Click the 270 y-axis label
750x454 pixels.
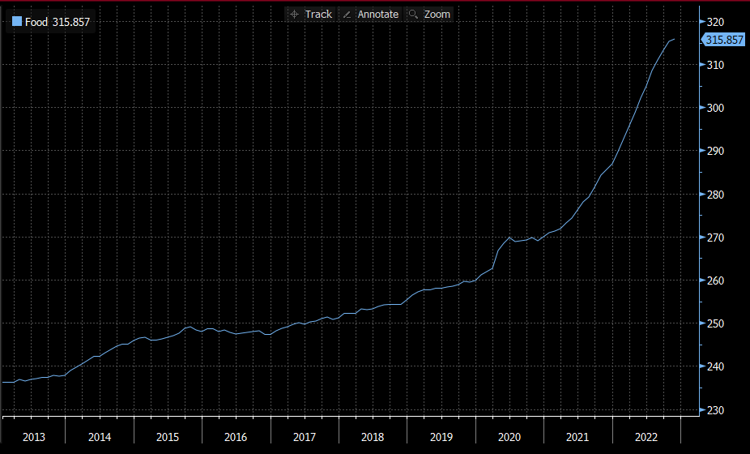pyautogui.click(x=715, y=238)
